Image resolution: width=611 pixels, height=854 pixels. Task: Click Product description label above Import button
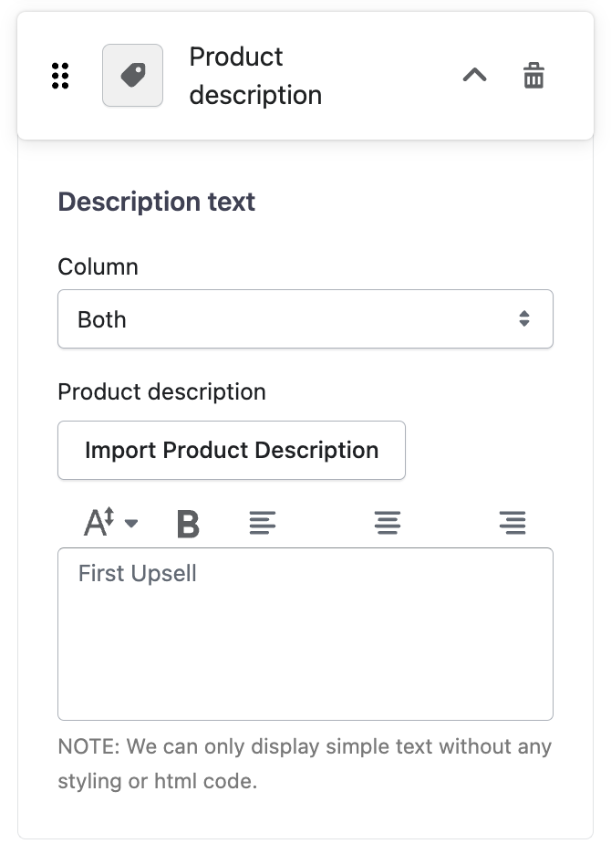tap(161, 392)
